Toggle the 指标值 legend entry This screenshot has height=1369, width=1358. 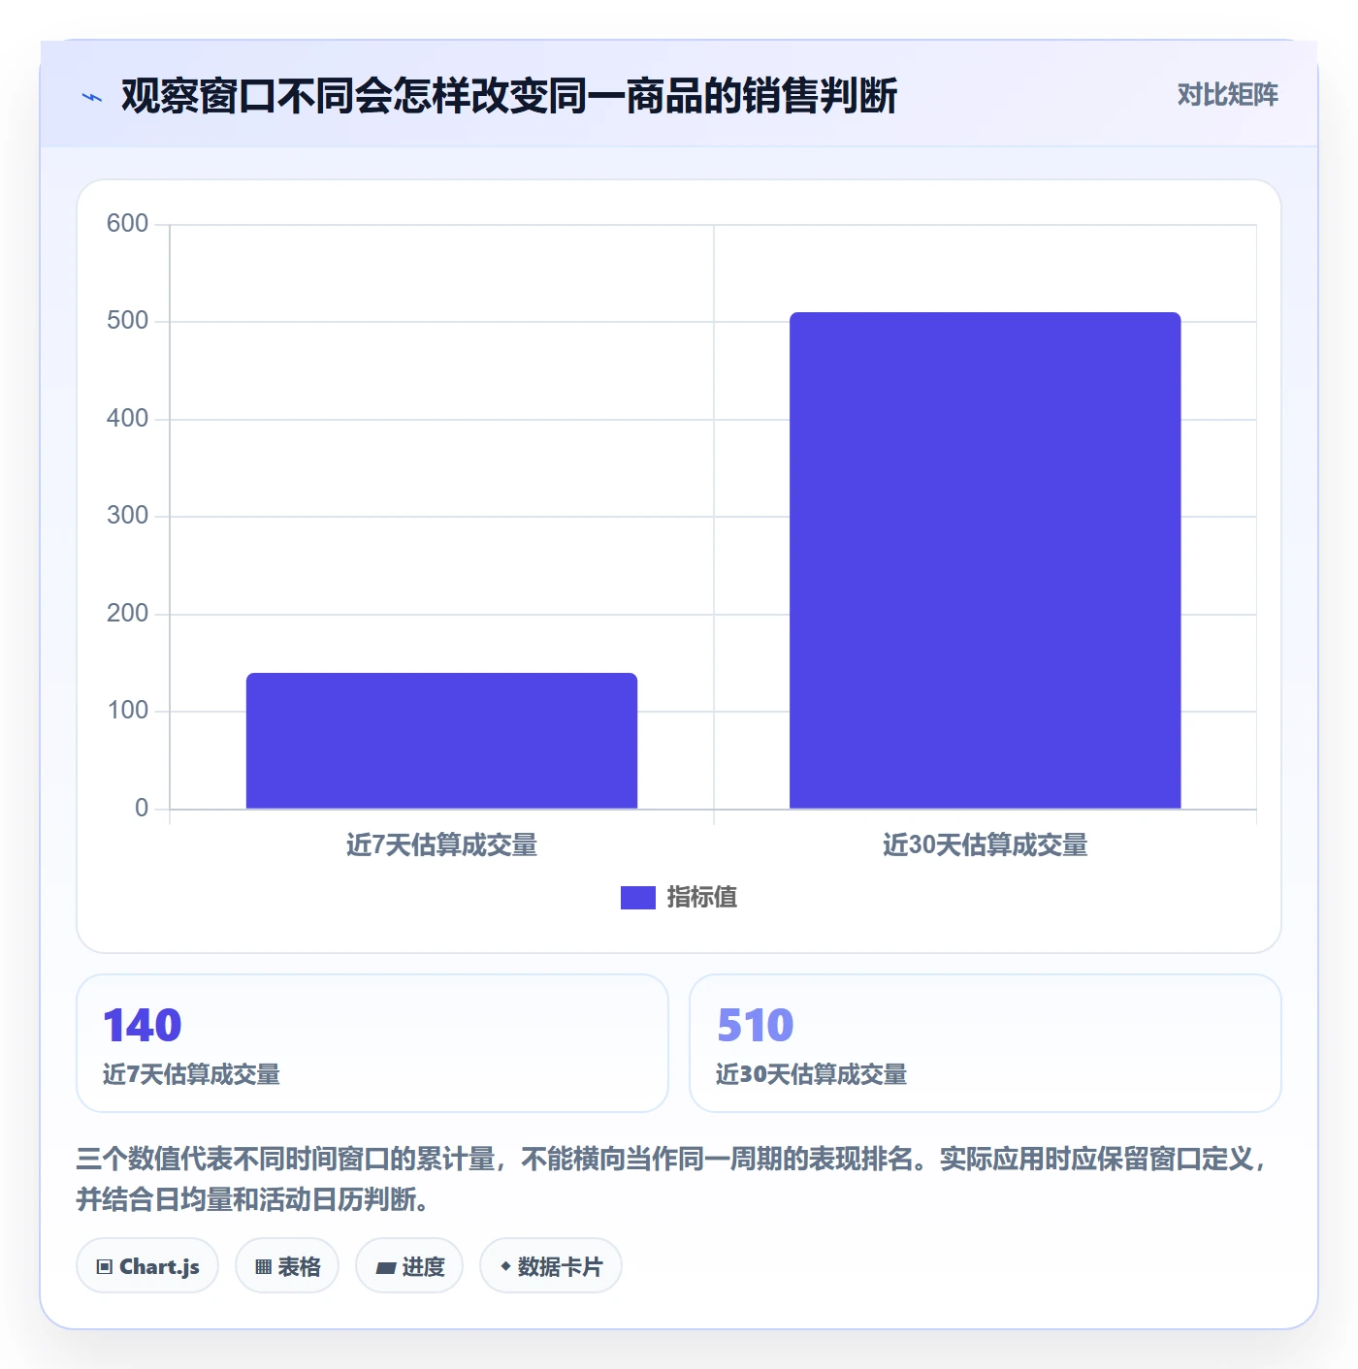point(679,897)
